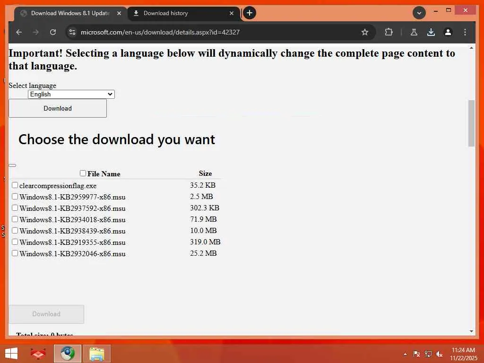Tick the Windows8.1-KB2937592-x86.msu checkbox
The image size is (484, 363).
click(x=15, y=208)
